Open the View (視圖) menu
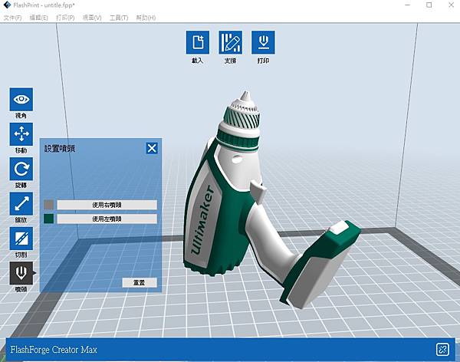 [92, 18]
